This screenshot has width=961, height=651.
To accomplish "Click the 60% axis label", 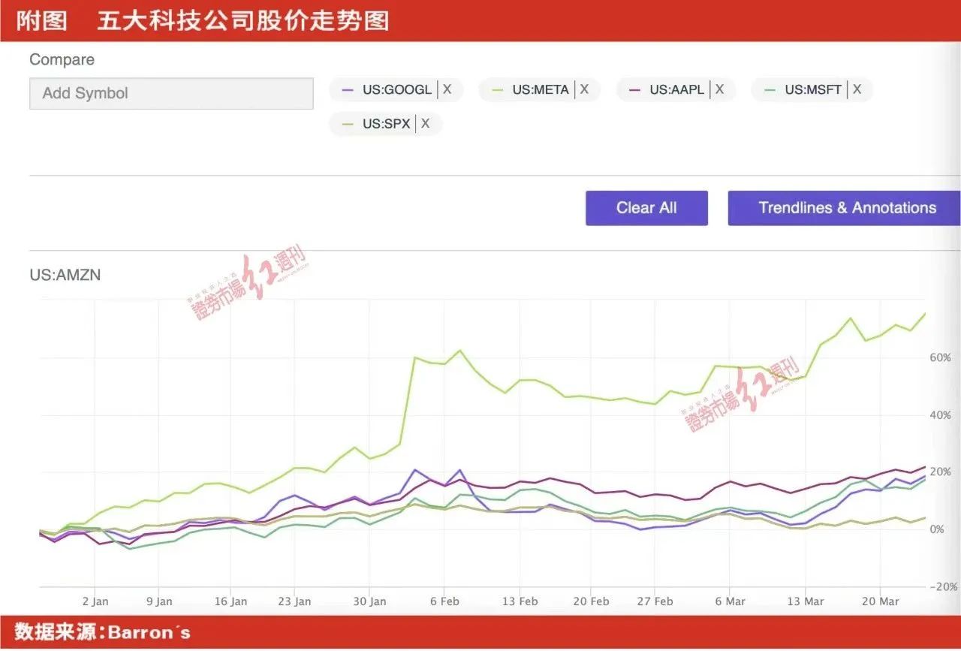I will (941, 357).
